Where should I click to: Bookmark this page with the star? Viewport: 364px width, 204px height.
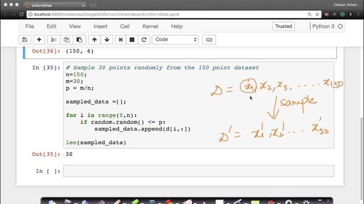tap(317, 14)
